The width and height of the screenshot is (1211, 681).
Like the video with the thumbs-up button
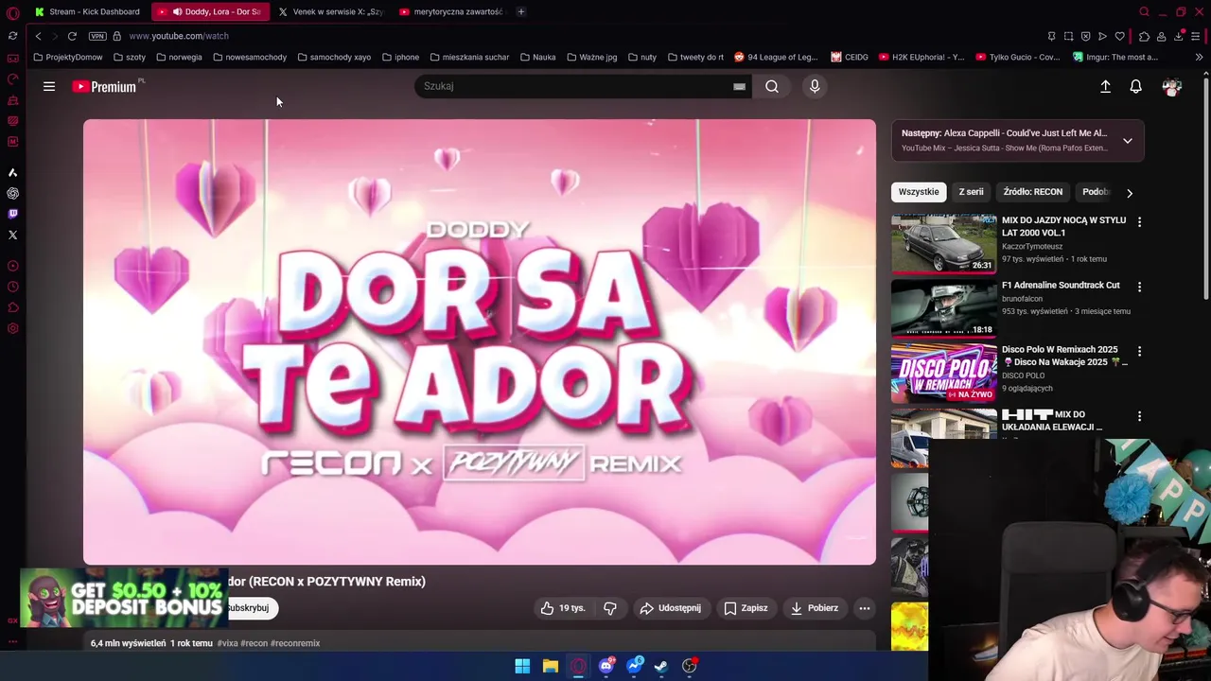(563, 608)
